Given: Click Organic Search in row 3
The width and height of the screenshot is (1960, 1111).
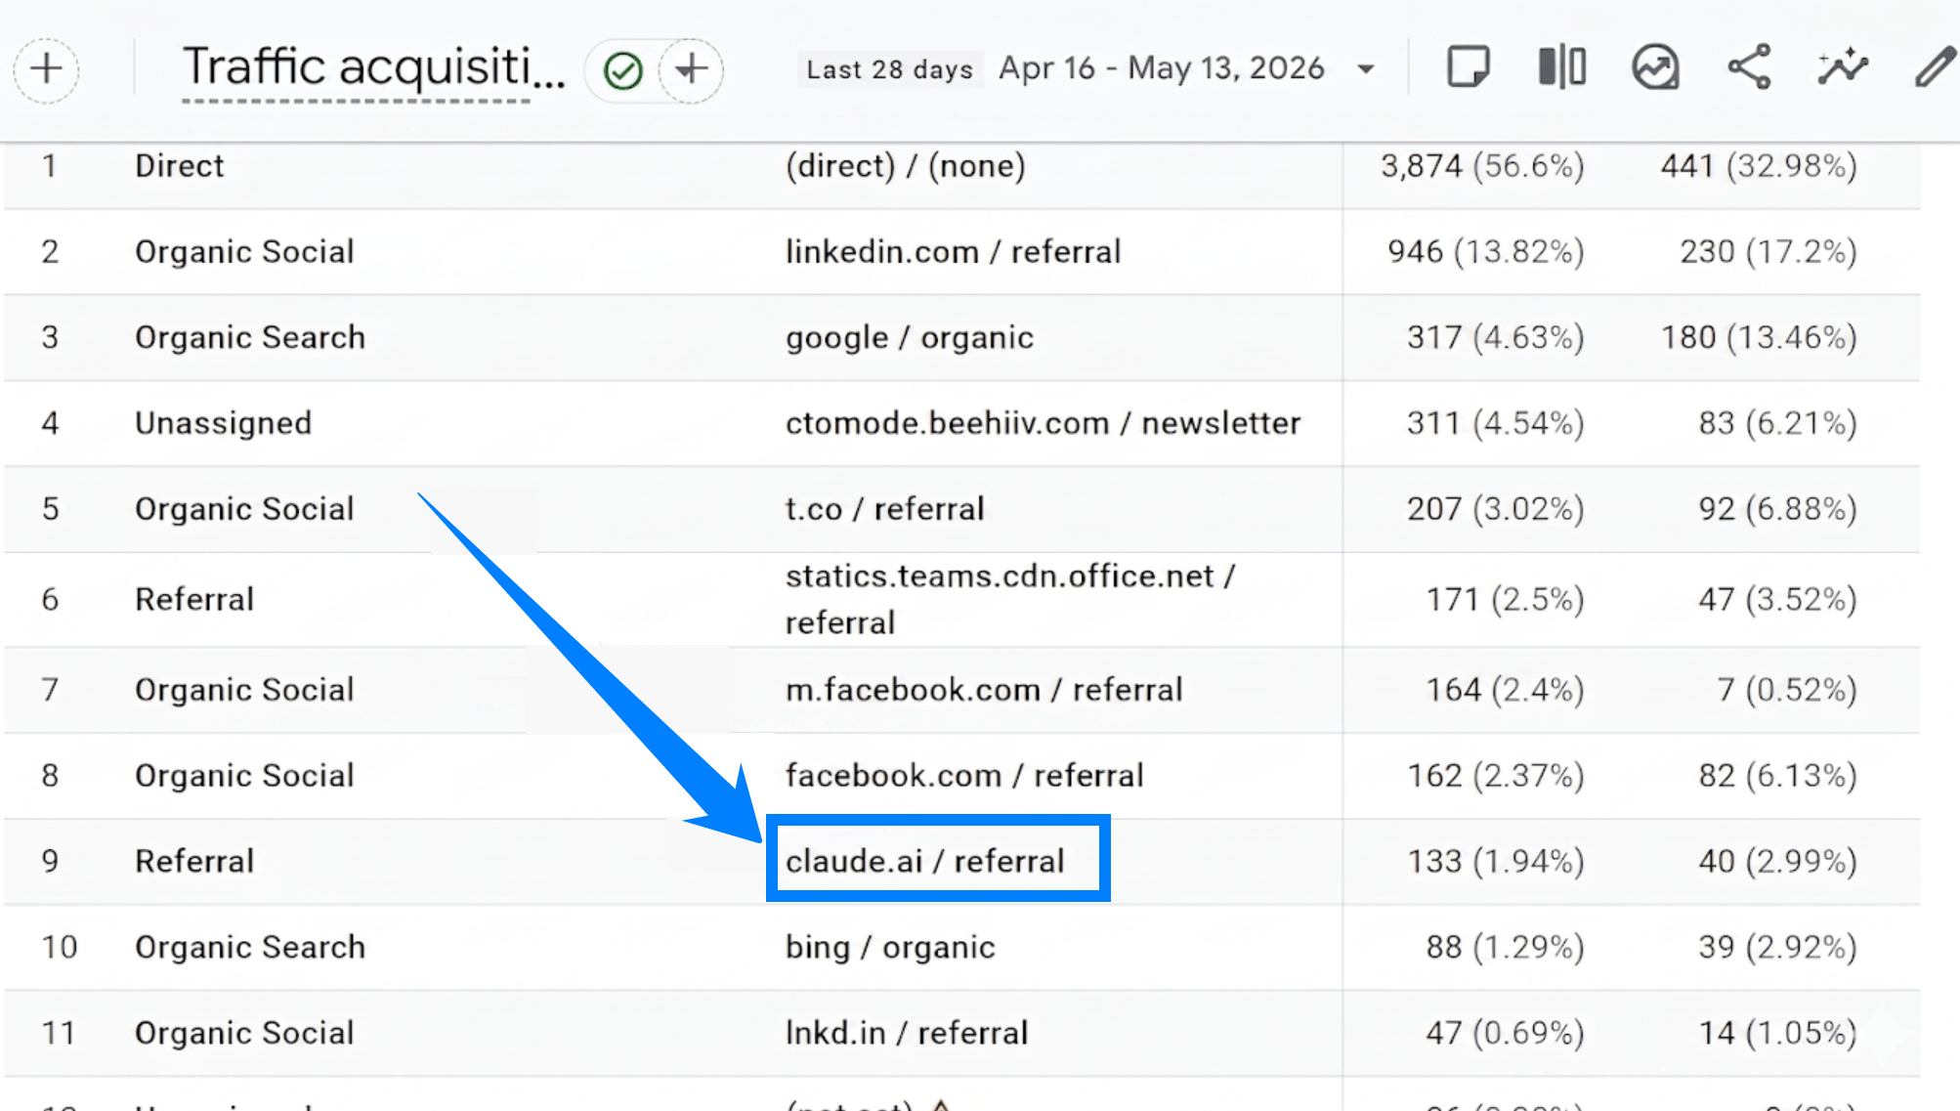Looking at the screenshot, I should (x=250, y=338).
